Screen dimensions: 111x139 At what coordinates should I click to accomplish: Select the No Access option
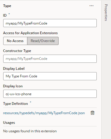15,41
